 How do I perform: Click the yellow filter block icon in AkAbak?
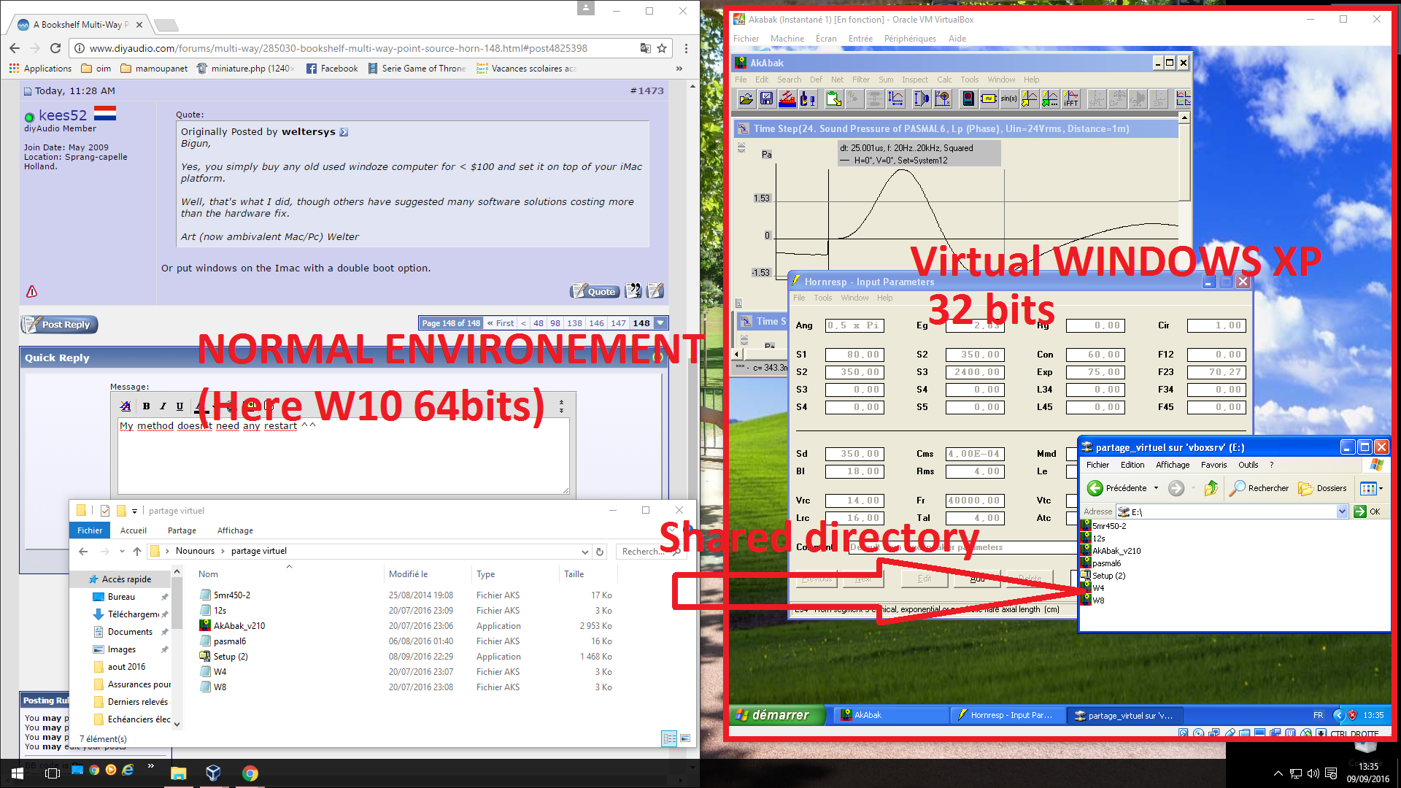click(x=989, y=98)
